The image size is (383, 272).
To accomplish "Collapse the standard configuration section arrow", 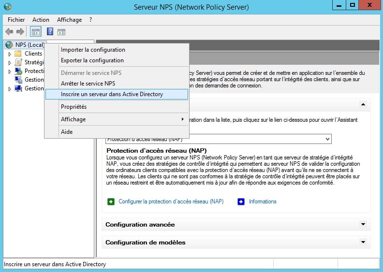I will 363,104.
